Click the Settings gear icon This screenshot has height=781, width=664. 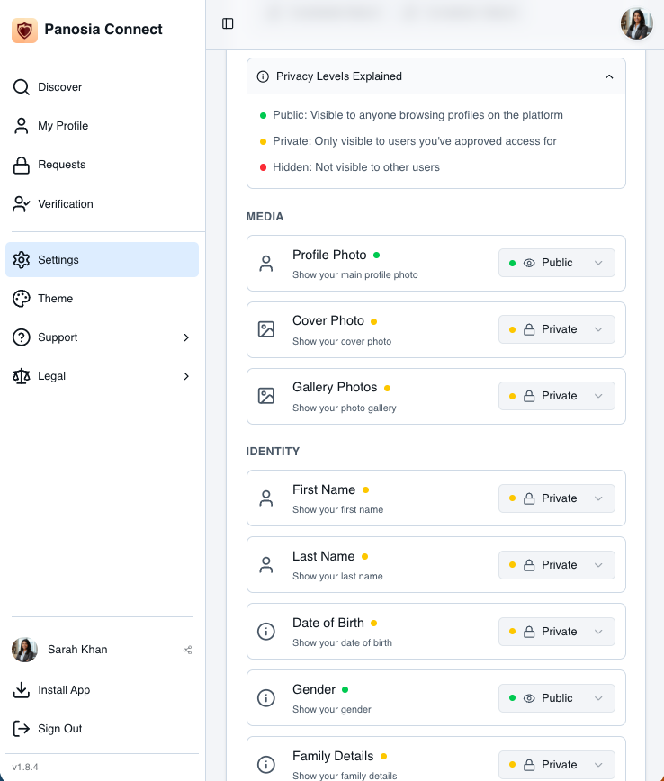pos(22,259)
